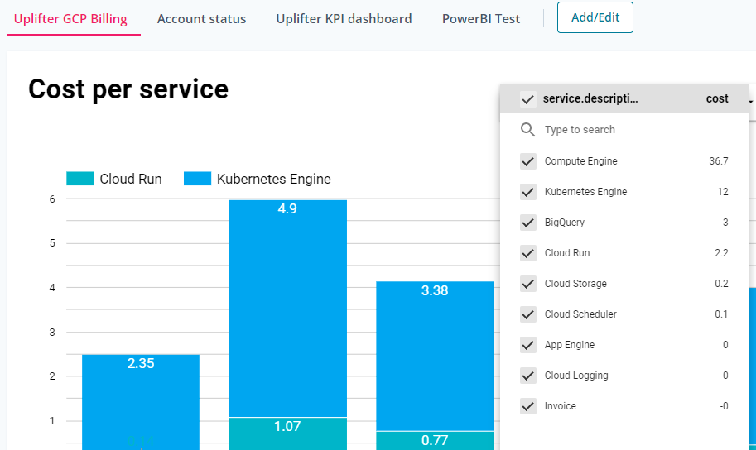
Task: Collapse the service filter dropdown arrow
Action: pos(751,101)
